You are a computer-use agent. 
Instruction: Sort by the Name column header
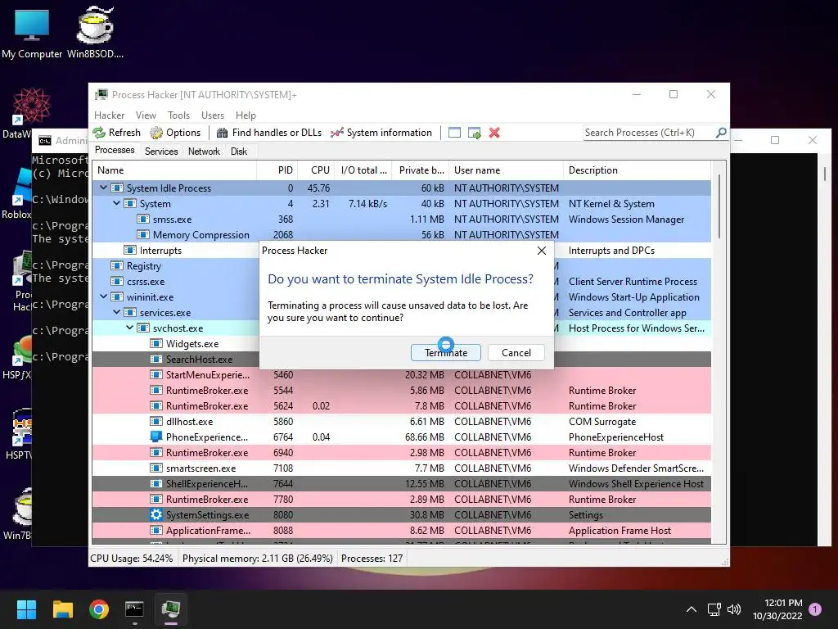point(175,170)
